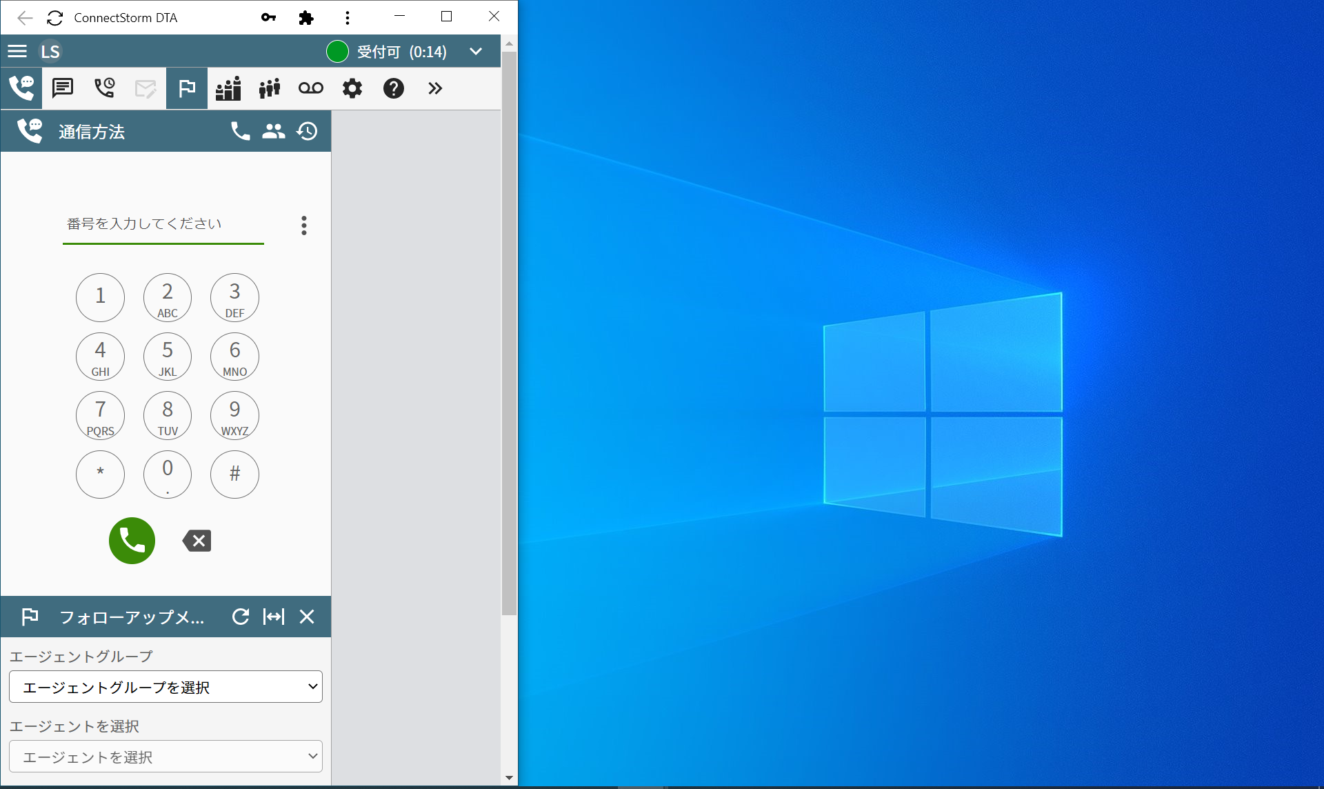Image resolution: width=1324 pixels, height=789 pixels.
Task: Open the scheduled callback phone-clock icon
Action: tap(104, 88)
